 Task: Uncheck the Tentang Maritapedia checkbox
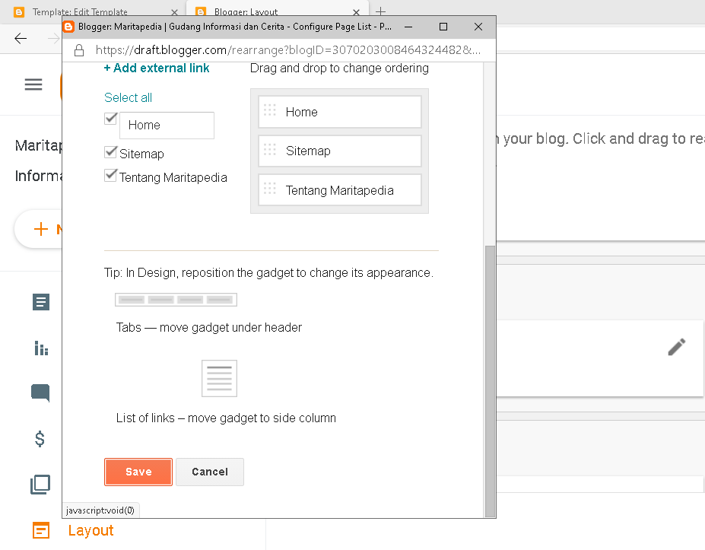pyautogui.click(x=110, y=174)
